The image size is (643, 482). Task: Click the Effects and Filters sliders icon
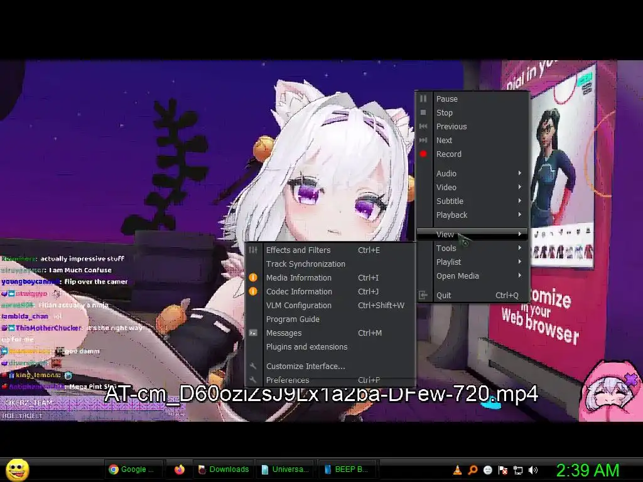point(253,250)
